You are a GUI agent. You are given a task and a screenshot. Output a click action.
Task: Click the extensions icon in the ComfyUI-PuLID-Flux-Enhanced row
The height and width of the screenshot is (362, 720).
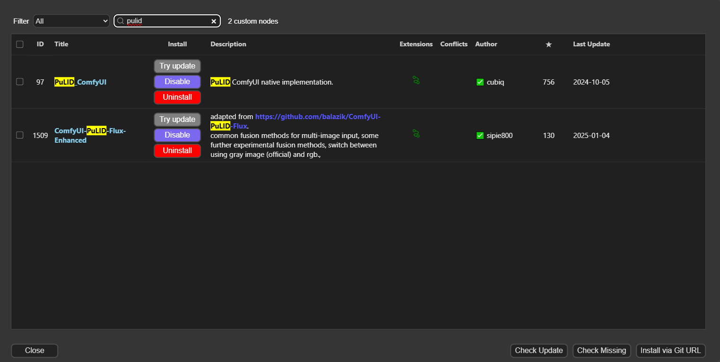[x=416, y=133]
